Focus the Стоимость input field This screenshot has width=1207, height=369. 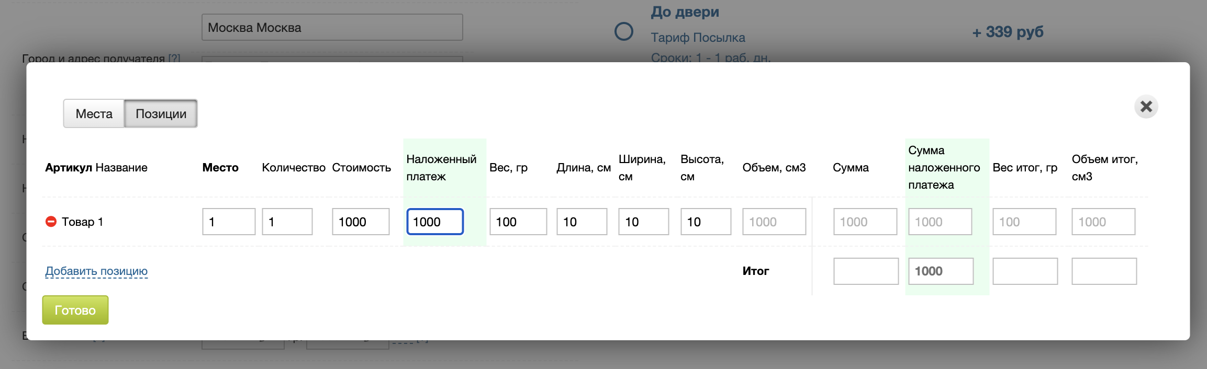(x=361, y=222)
